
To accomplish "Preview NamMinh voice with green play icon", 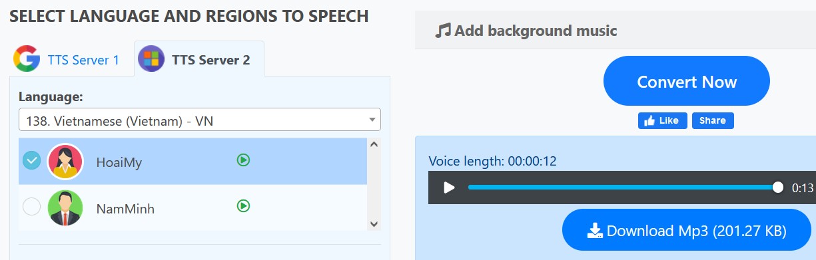I will point(243,206).
